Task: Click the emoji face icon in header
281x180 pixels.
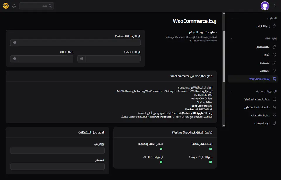Action: pos(6,6)
